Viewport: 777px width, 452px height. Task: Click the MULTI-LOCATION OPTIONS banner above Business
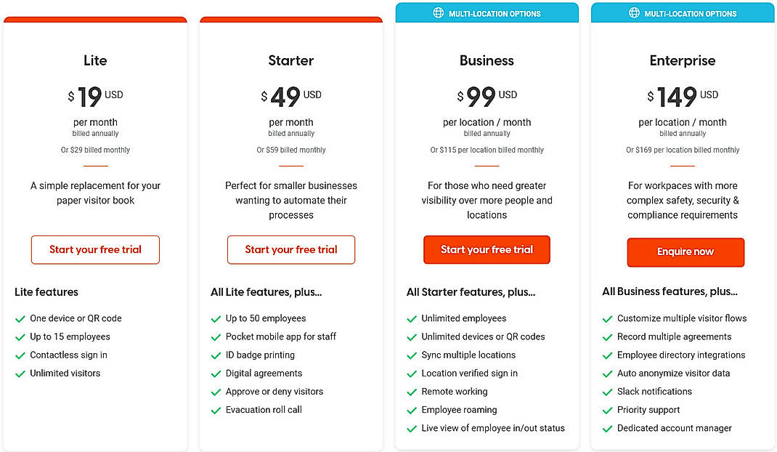(487, 12)
